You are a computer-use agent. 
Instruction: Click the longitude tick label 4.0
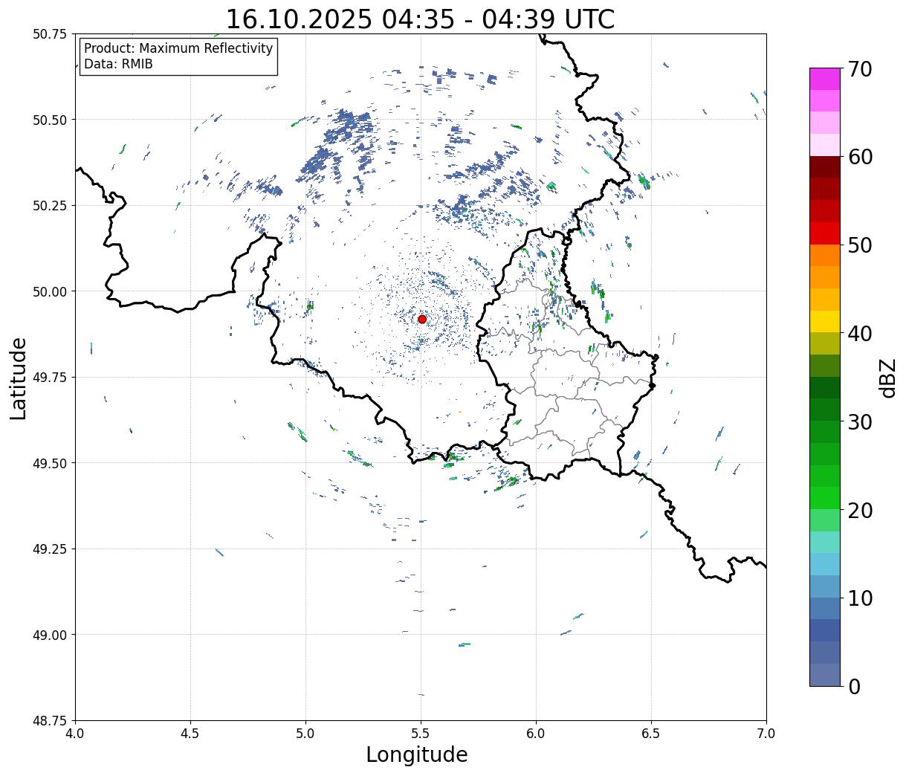point(75,734)
